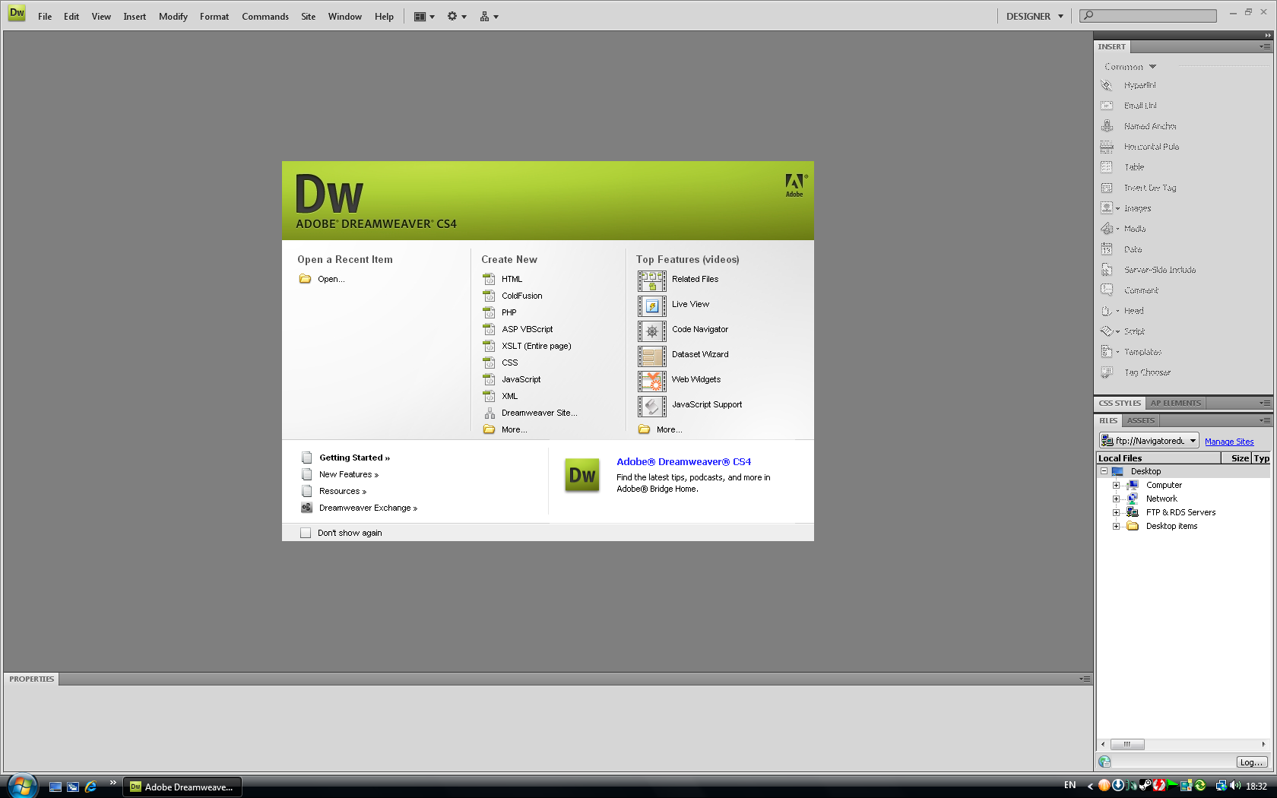Click Live View video icon
The height and width of the screenshot is (798, 1277).
(x=652, y=306)
